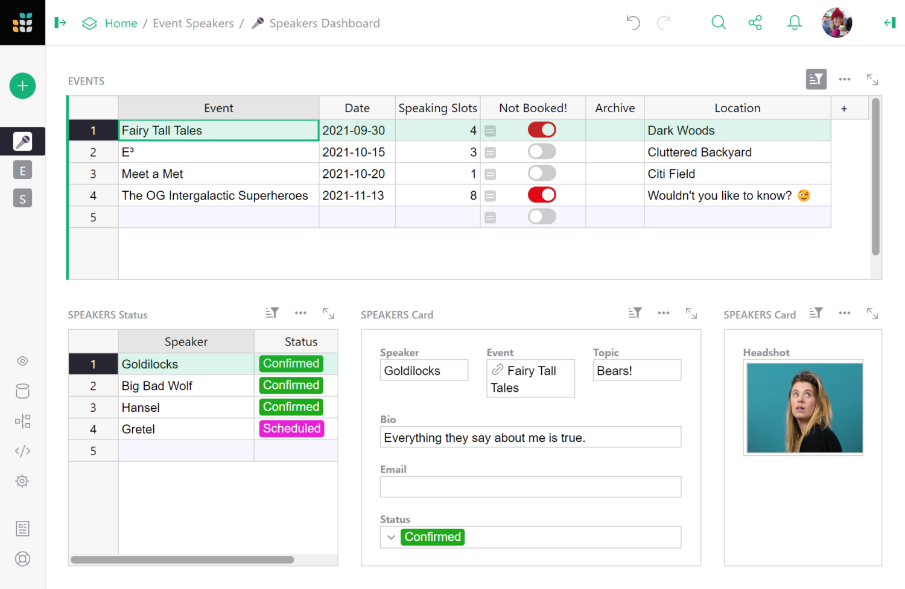905x589 pixels.
Task: Switch to the S page in sidebar
Action: click(22, 199)
